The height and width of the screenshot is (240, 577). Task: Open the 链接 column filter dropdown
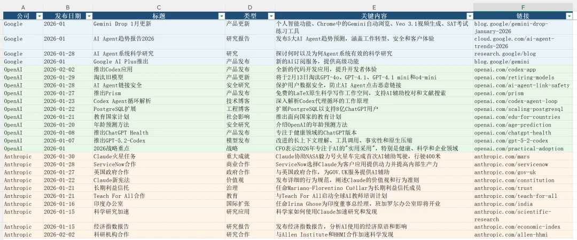(x=568, y=16)
